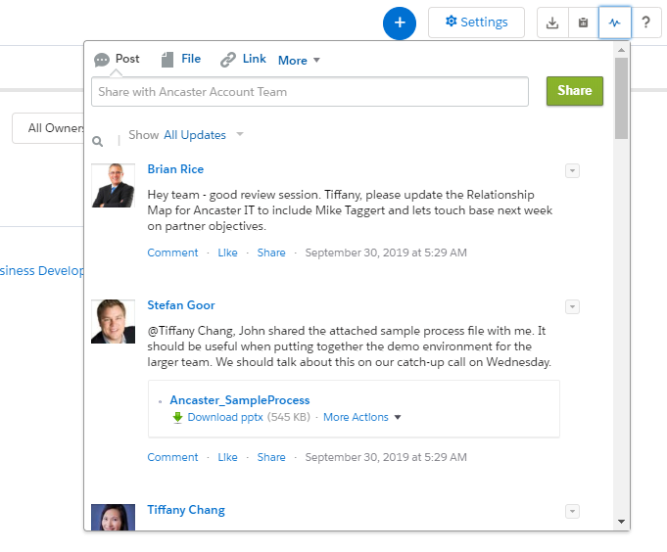The height and width of the screenshot is (552, 667).
Task: Open the help question mark icon
Action: pos(645,23)
